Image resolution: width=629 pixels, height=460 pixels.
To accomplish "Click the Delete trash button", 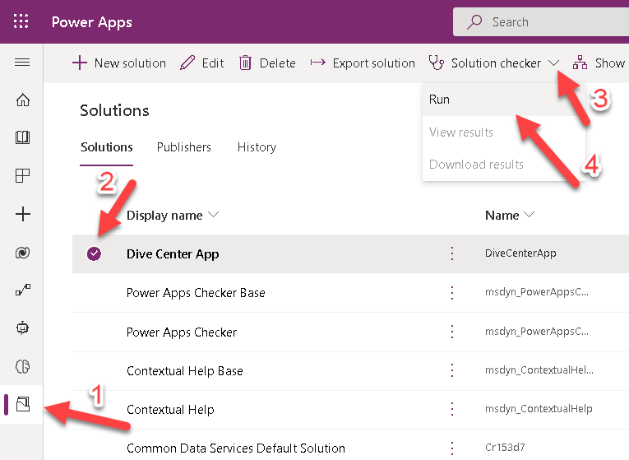I will [x=267, y=63].
